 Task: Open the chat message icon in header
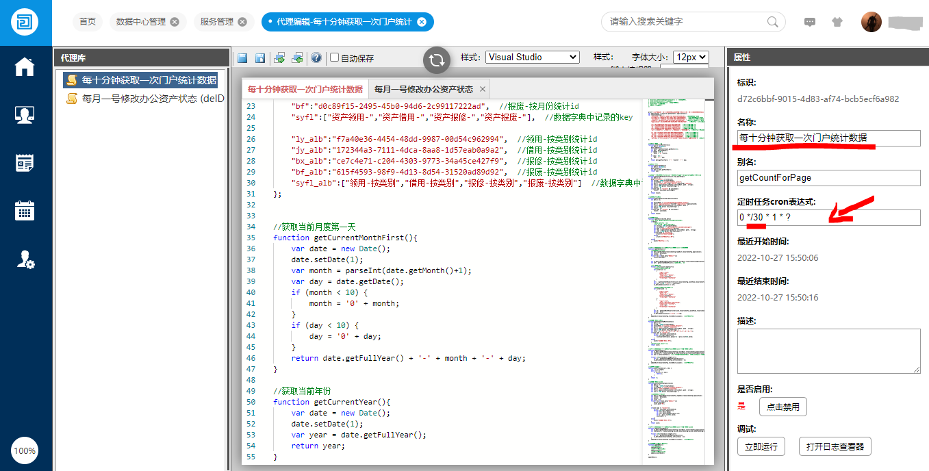(810, 22)
